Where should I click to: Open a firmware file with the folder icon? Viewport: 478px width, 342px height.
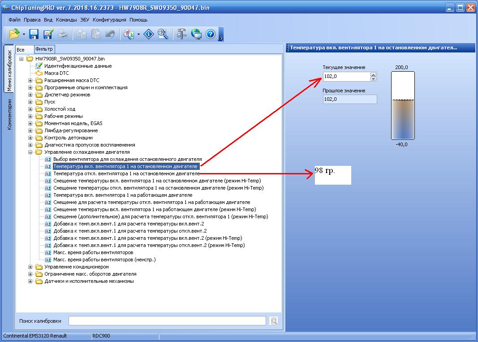click(14, 34)
